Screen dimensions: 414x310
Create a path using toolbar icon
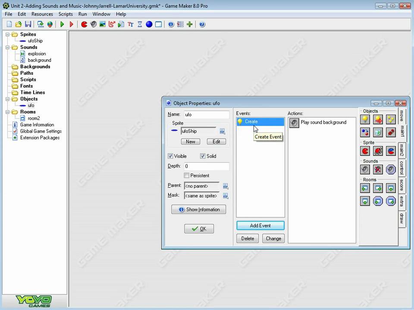(112, 25)
